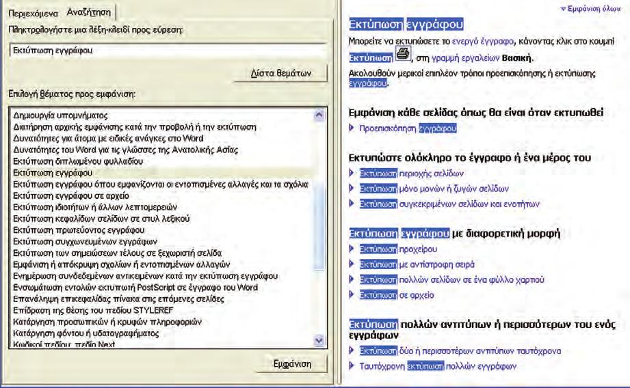Expand Εκτύπωση περιοχής σελίδων topic
Screen dimensions: 630x388
coord(406,174)
